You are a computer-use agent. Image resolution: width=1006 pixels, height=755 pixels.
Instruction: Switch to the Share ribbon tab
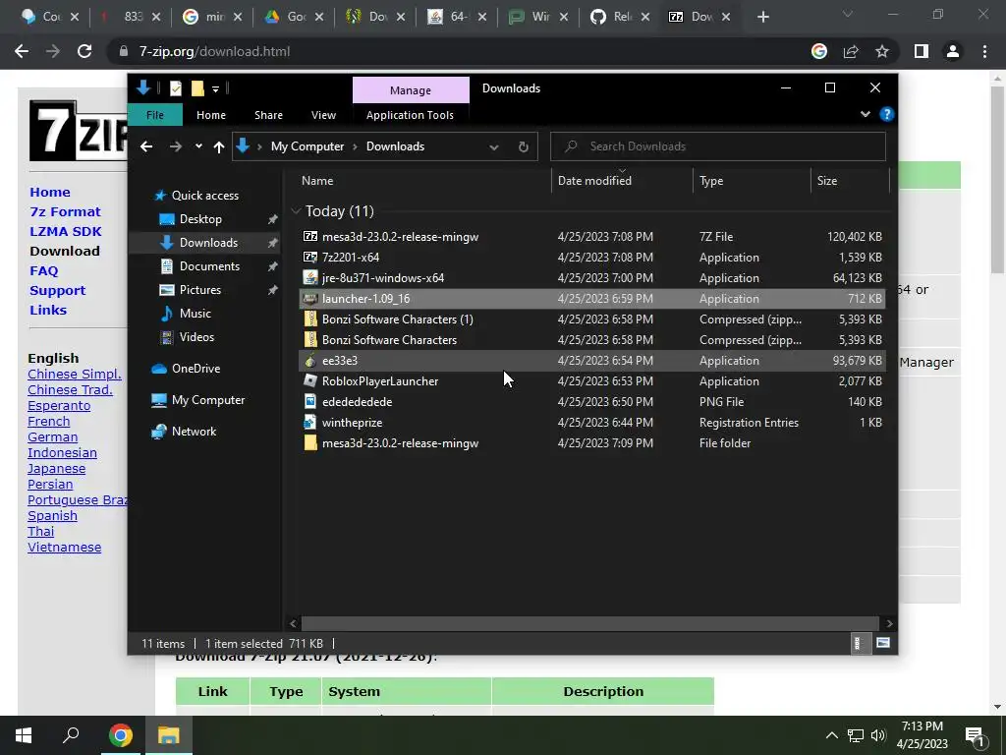tap(268, 115)
